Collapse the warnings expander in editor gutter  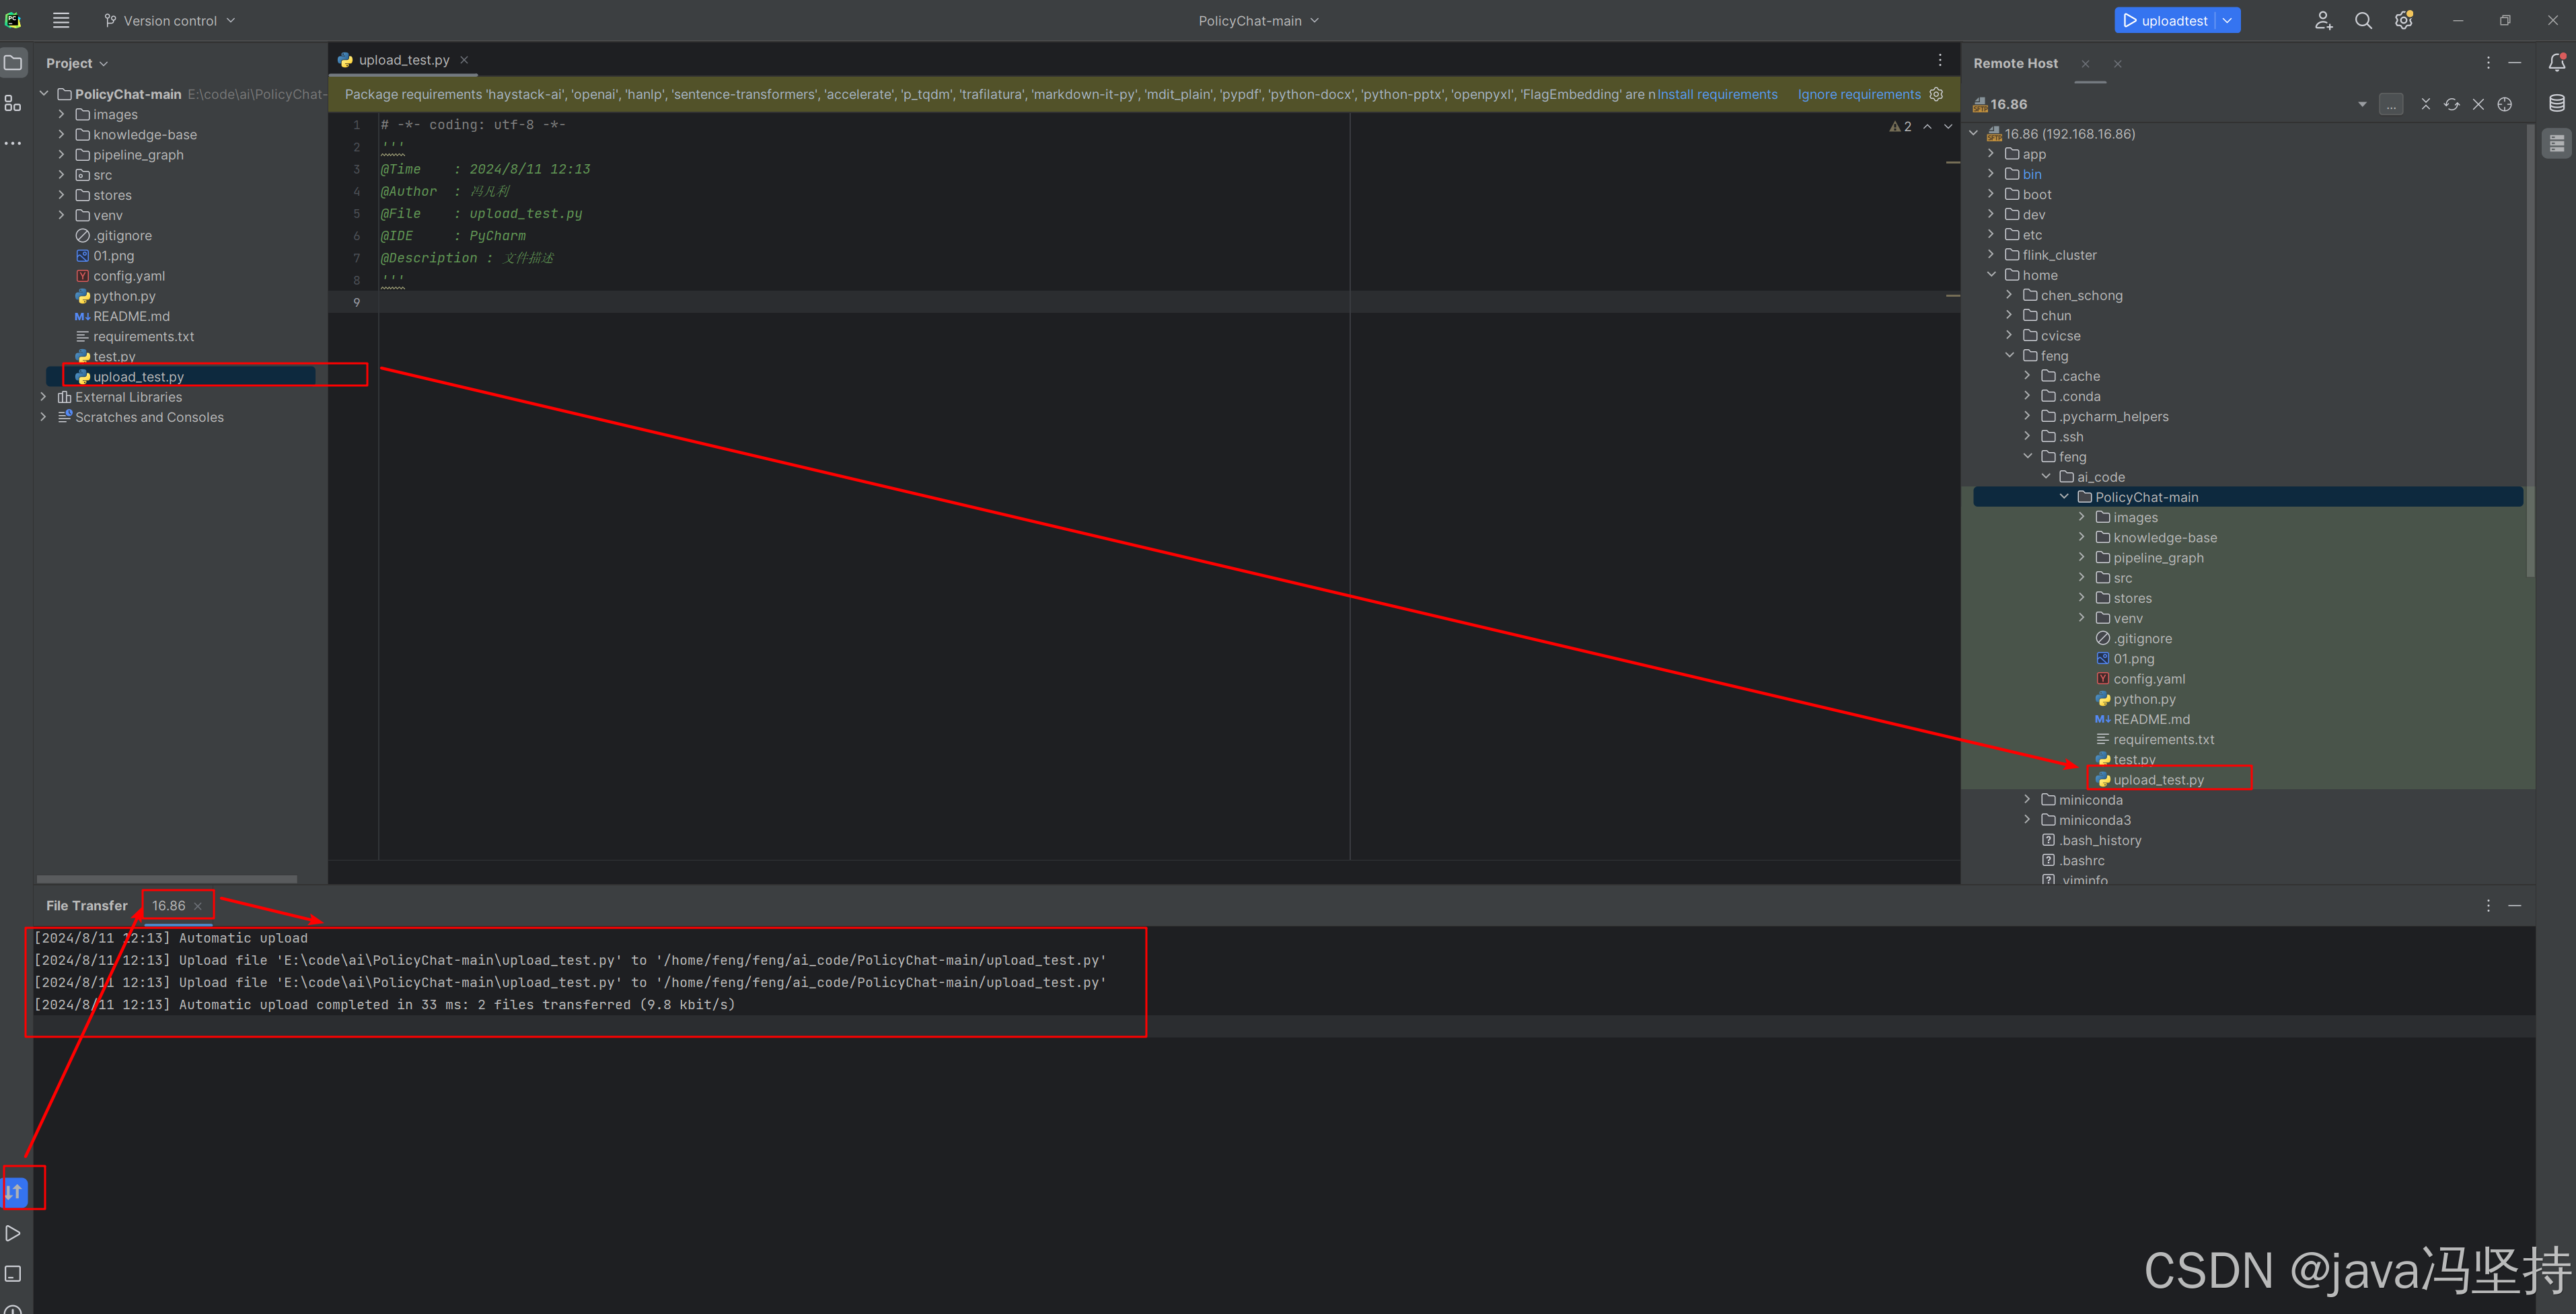click(1928, 127)
